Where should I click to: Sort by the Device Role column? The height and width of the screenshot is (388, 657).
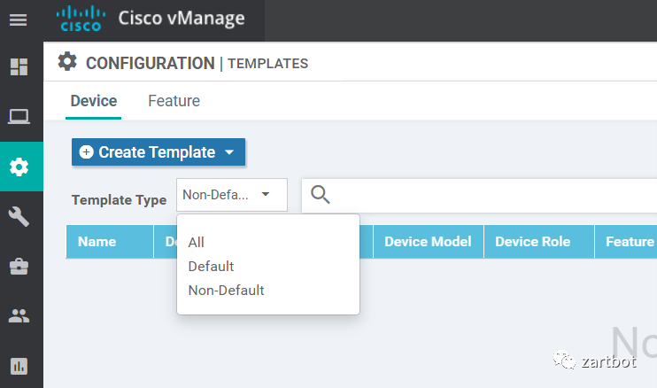(532, 241)
